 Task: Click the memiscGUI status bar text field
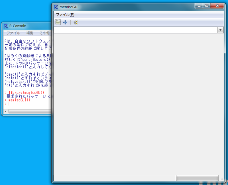[x=115, y=178]
